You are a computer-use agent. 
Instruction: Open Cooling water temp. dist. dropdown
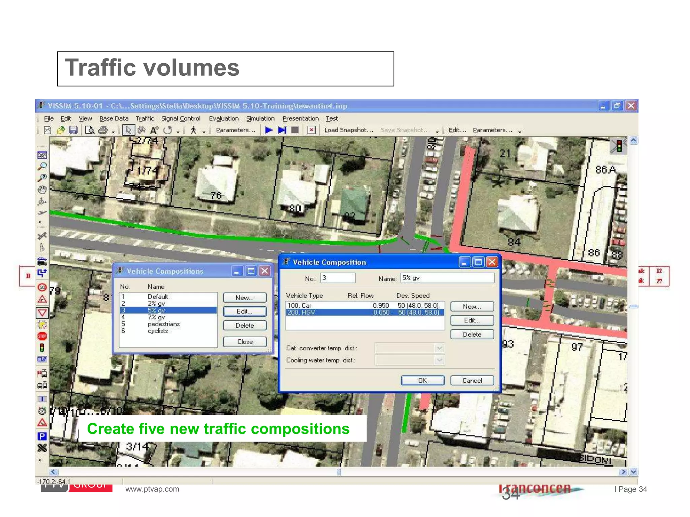pyautogui.click(x=439, y=360)
